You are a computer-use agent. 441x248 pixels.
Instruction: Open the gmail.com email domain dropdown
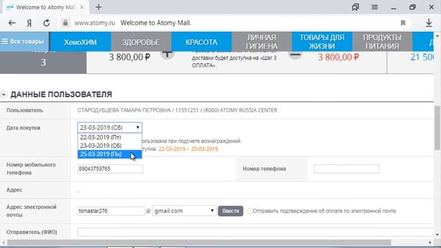tap(184, 211)
